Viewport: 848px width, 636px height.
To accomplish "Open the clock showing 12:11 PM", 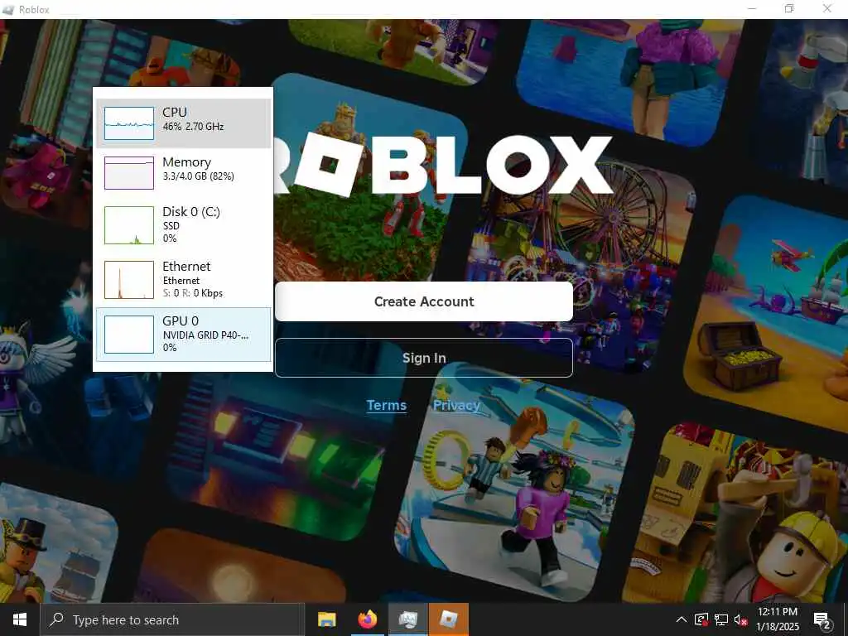I will coord(778,619).
